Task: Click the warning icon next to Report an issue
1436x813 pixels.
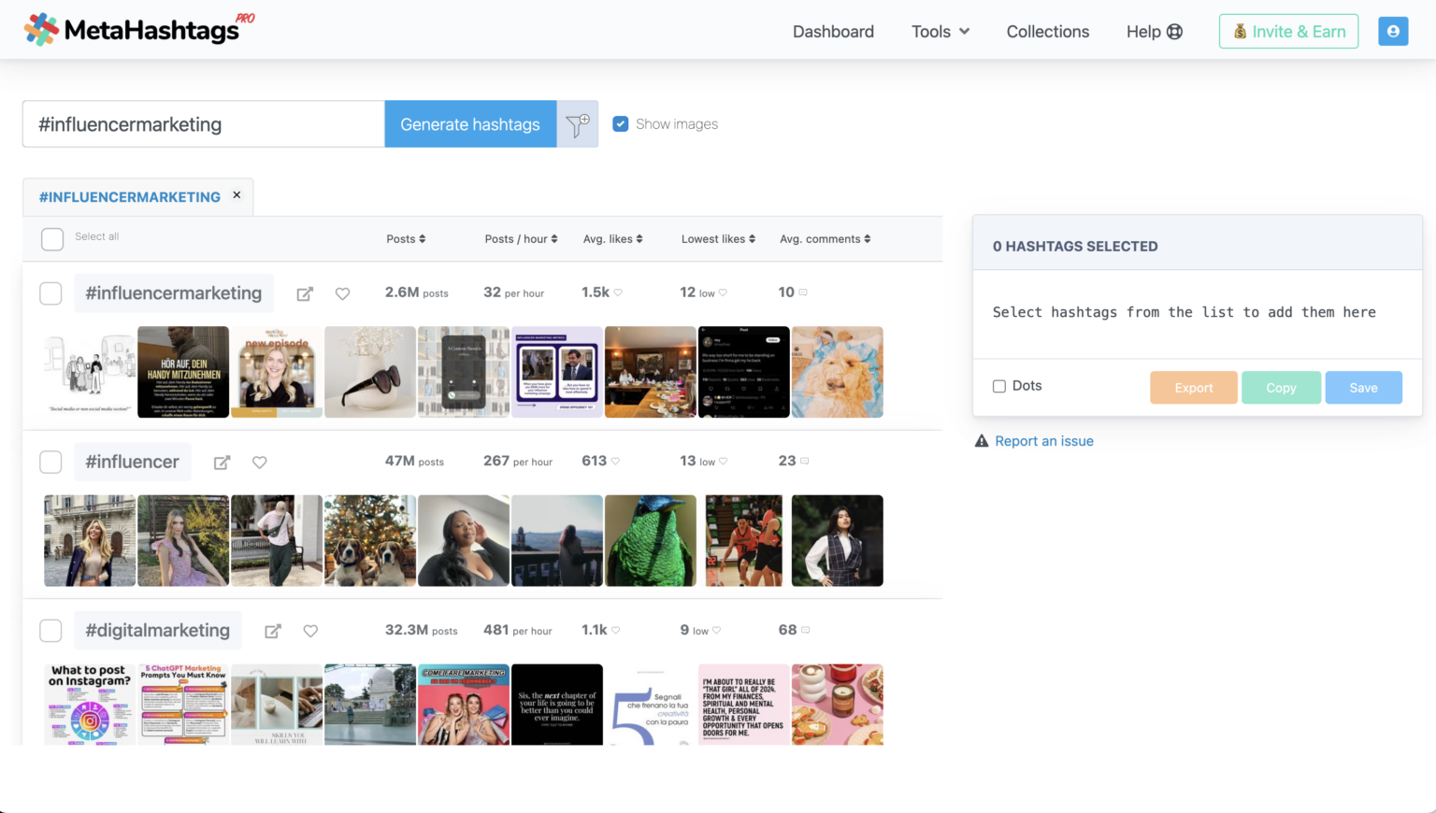Action: pos(981,440)
